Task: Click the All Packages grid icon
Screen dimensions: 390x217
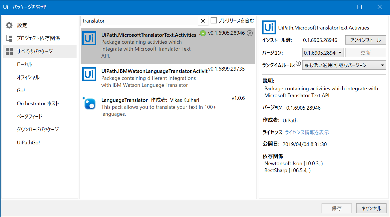Action: tap(9, 51)
